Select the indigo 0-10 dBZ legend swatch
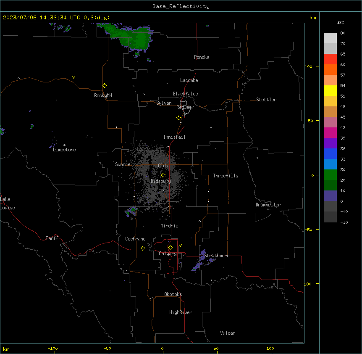Screen dimensions: 362x354 330,196
